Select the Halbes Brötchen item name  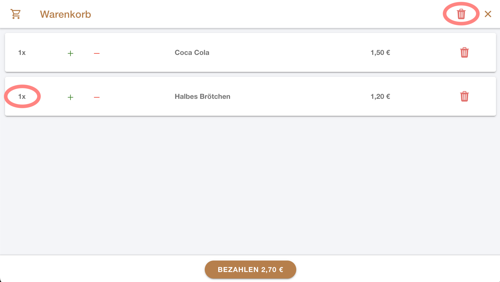[x=202, y=97]
